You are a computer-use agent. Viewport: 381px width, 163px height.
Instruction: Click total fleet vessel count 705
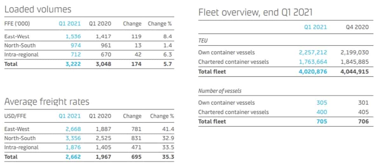(x=322, y=121)
